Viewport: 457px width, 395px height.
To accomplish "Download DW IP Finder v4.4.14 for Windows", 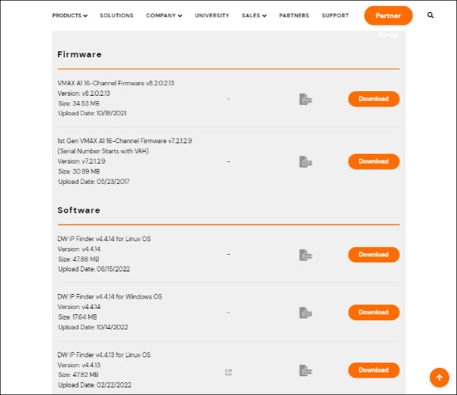I will [x=374, y=312].
